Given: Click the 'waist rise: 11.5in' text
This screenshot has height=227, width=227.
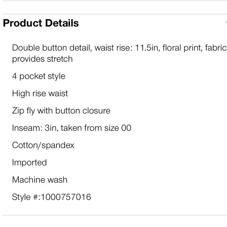Looking at the screenshot, I should pos(127,48).
